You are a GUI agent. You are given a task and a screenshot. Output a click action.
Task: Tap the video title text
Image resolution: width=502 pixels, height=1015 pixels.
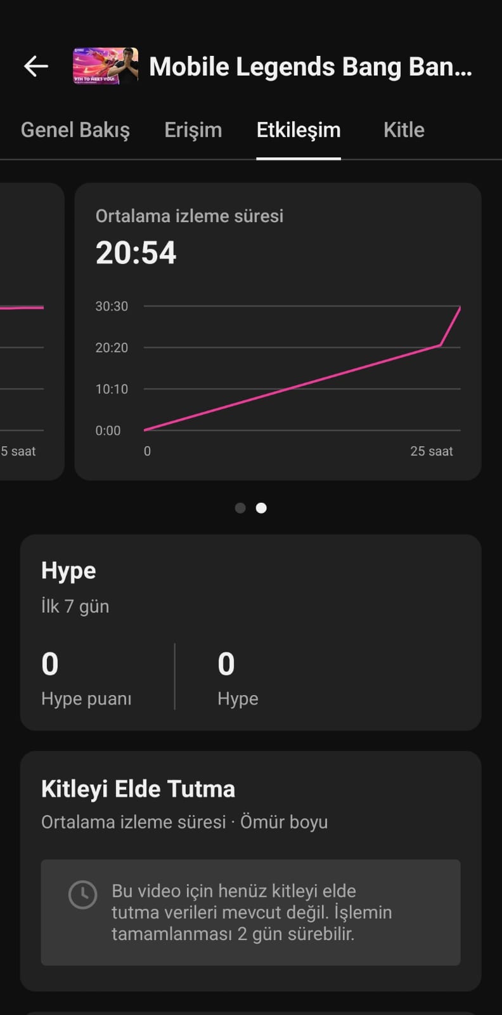pyautogui.click(x=311, y=67)
